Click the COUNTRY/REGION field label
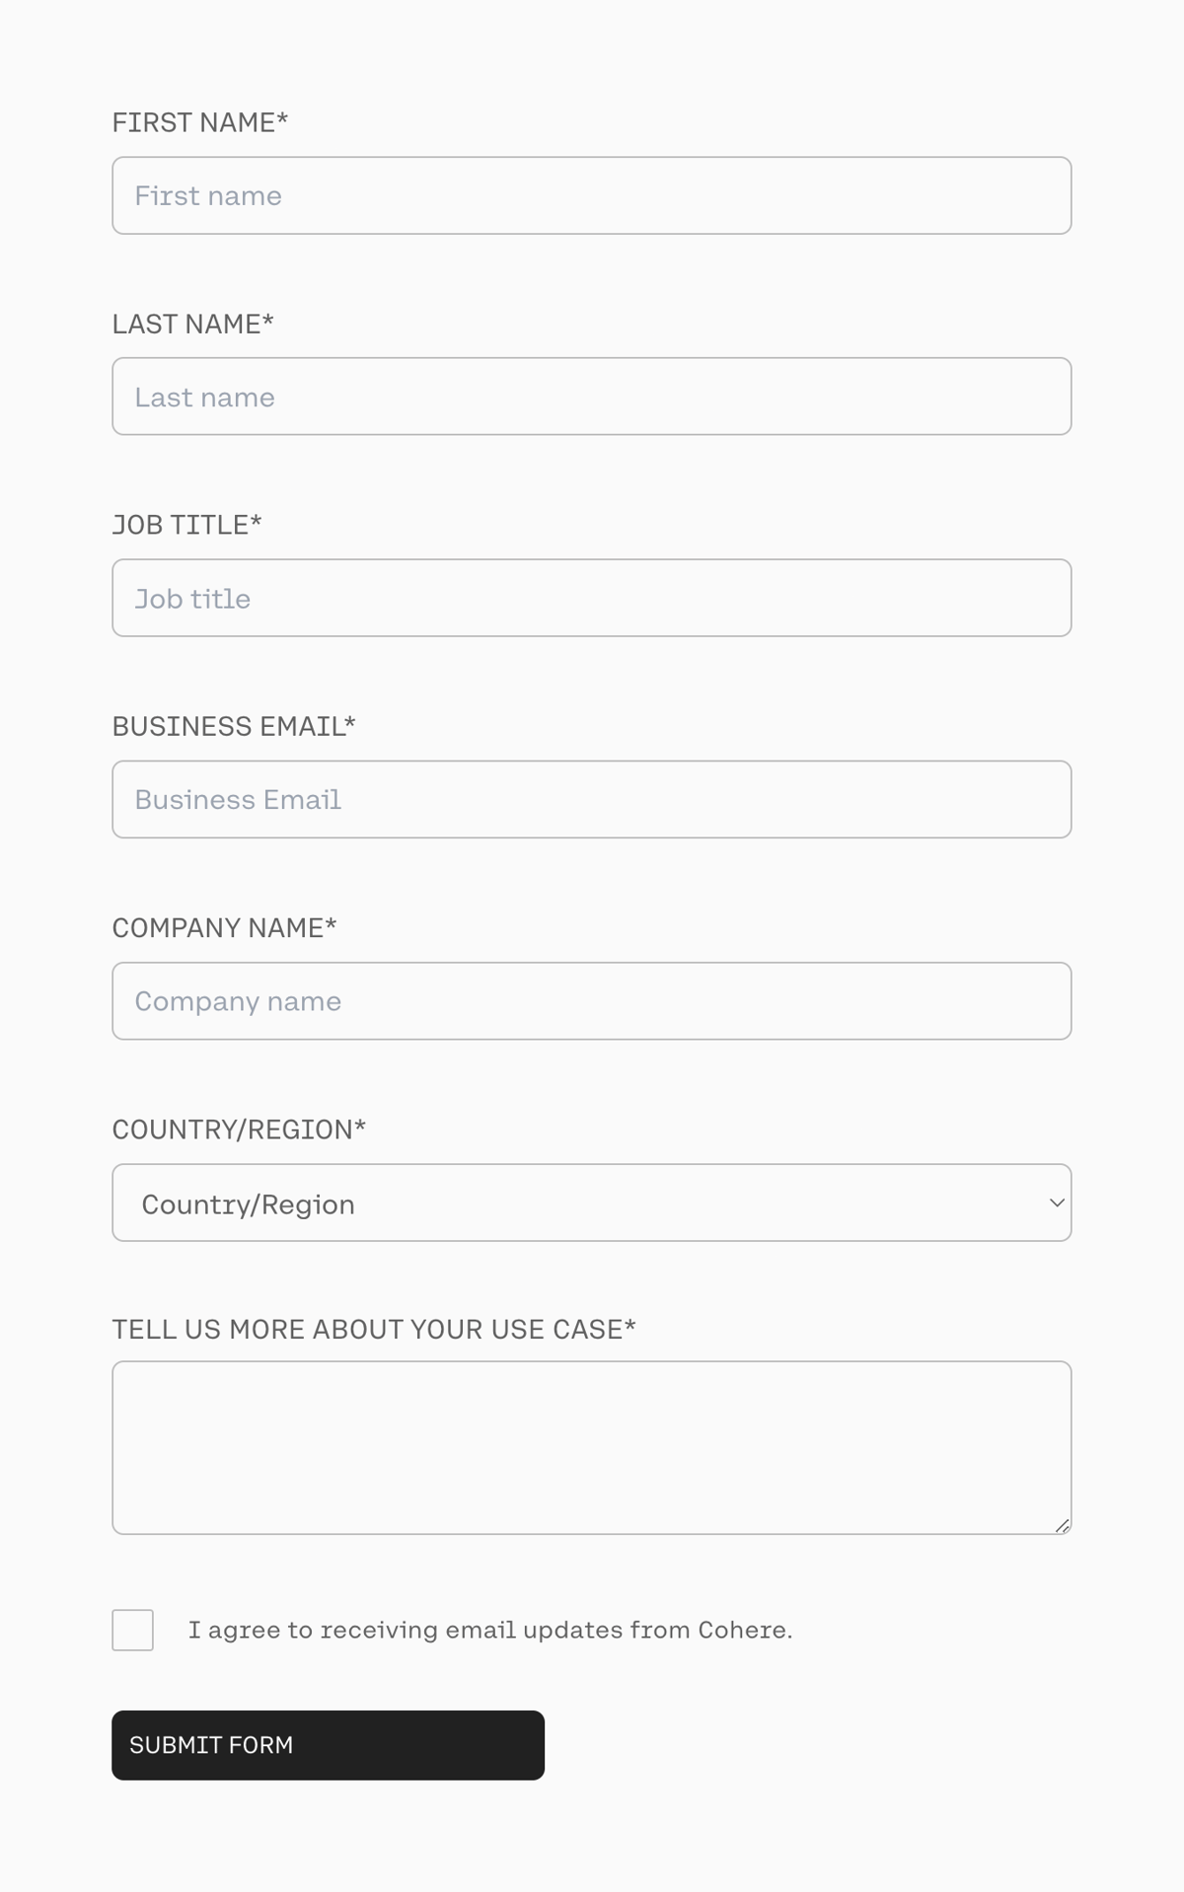Screen dimensions: 1184x1892 click(x=238, y=1129)
